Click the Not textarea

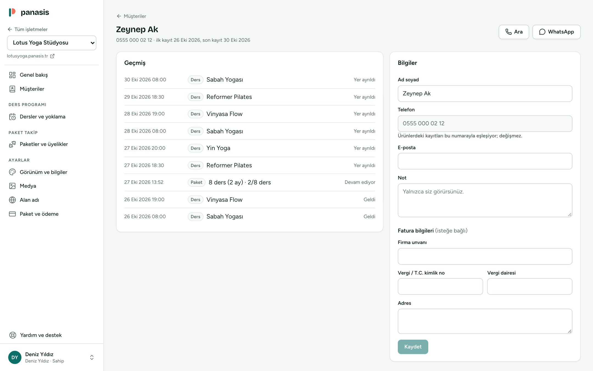[485, 200]
